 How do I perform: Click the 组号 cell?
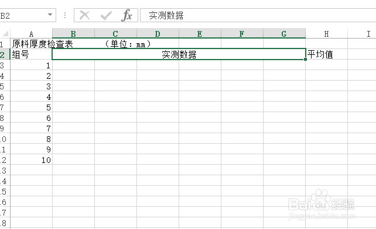click(32, 54)
